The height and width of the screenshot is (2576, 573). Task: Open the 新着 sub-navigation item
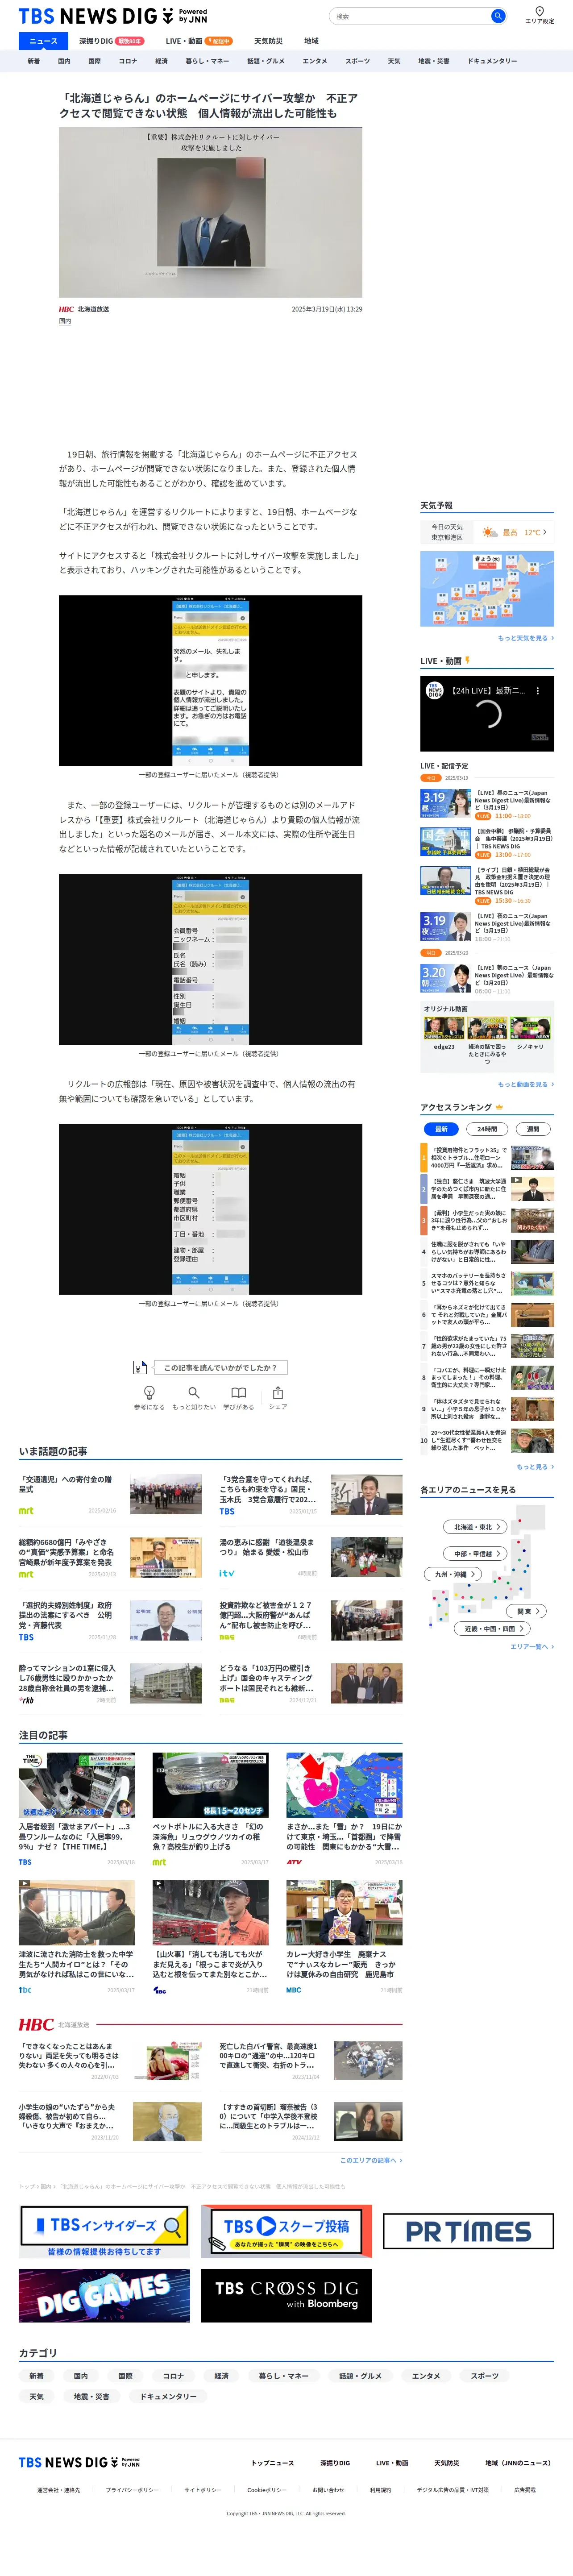33,61
